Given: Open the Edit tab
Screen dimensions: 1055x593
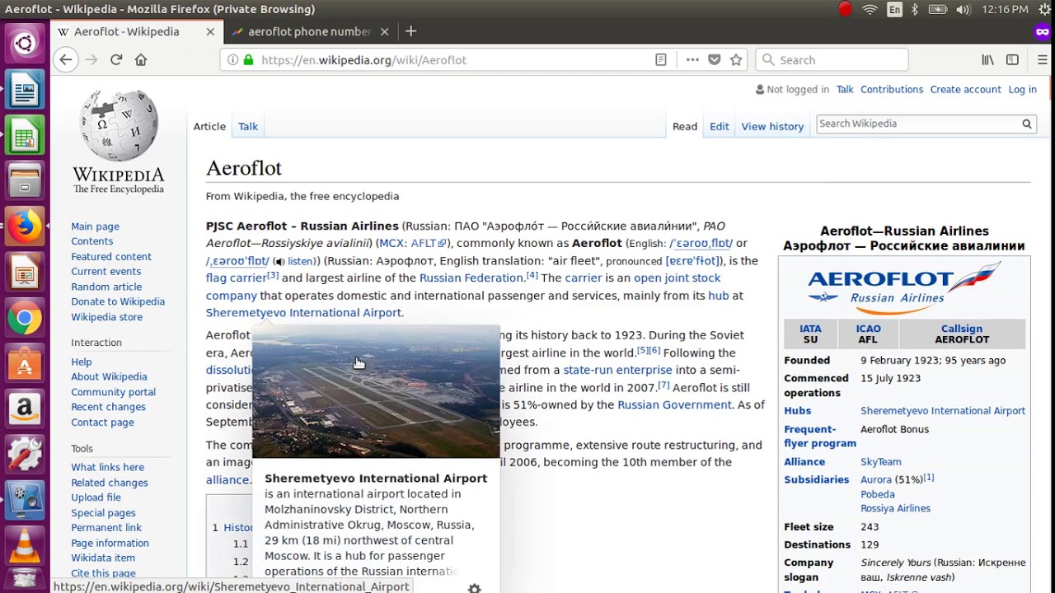Looking at the screenshot, I should (720, 126).
